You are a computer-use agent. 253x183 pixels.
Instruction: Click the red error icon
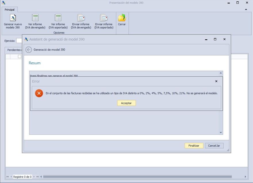(x=39, y=93)
